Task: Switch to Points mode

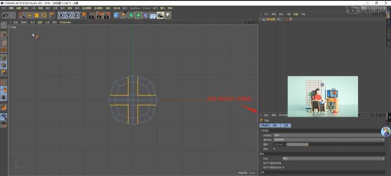Action: [4, 58]
